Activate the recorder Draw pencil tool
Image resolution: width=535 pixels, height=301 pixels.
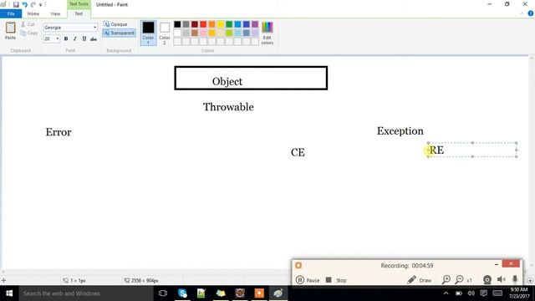pyautogui.click(x=419, y=280)
